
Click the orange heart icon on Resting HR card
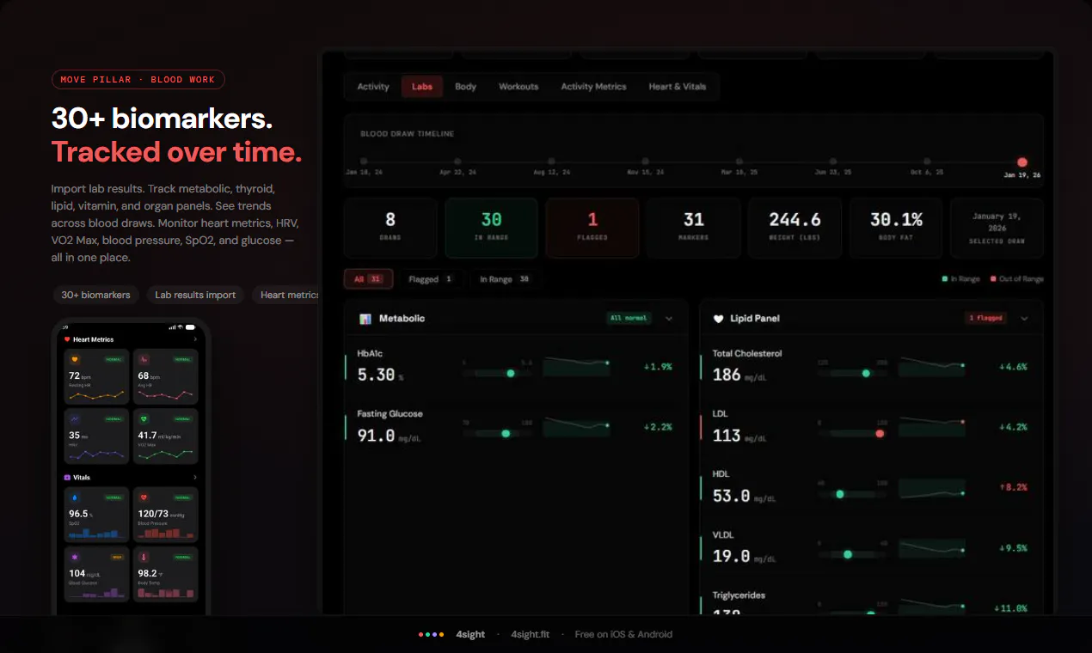(x=75, y=359)
